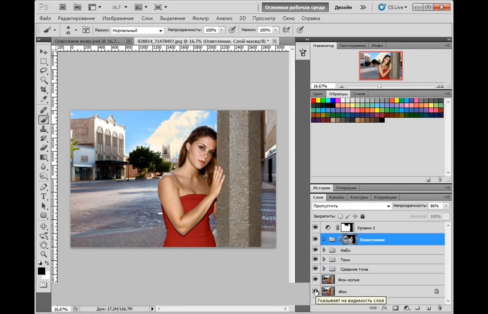Image resolution: width=488 pixels, height=314 pixels.
Task: Create a new layer group
Action: click(x=417, y=308)
